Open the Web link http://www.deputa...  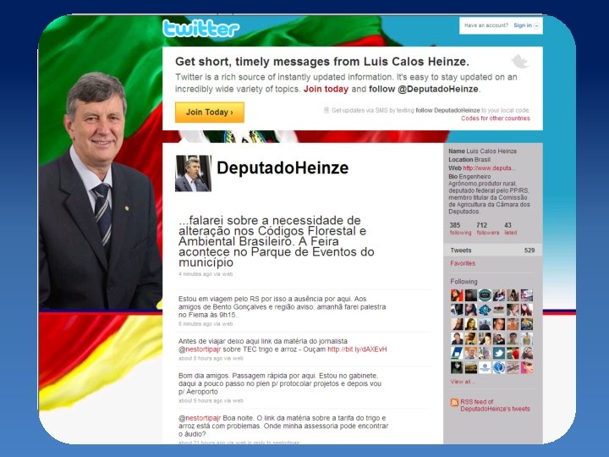[489, 168]
